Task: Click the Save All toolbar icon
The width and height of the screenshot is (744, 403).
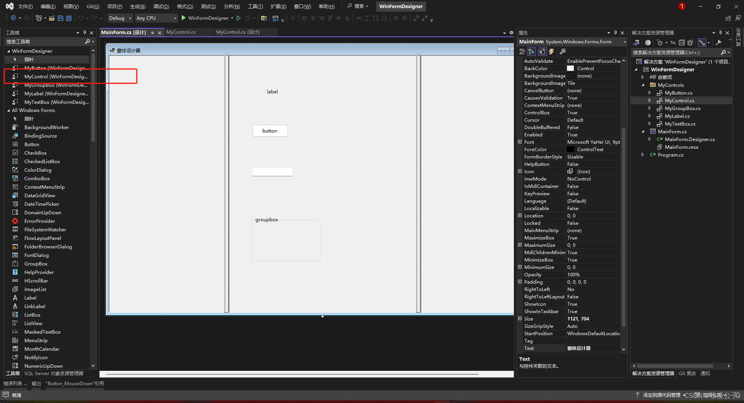Action: coord(69,18)
